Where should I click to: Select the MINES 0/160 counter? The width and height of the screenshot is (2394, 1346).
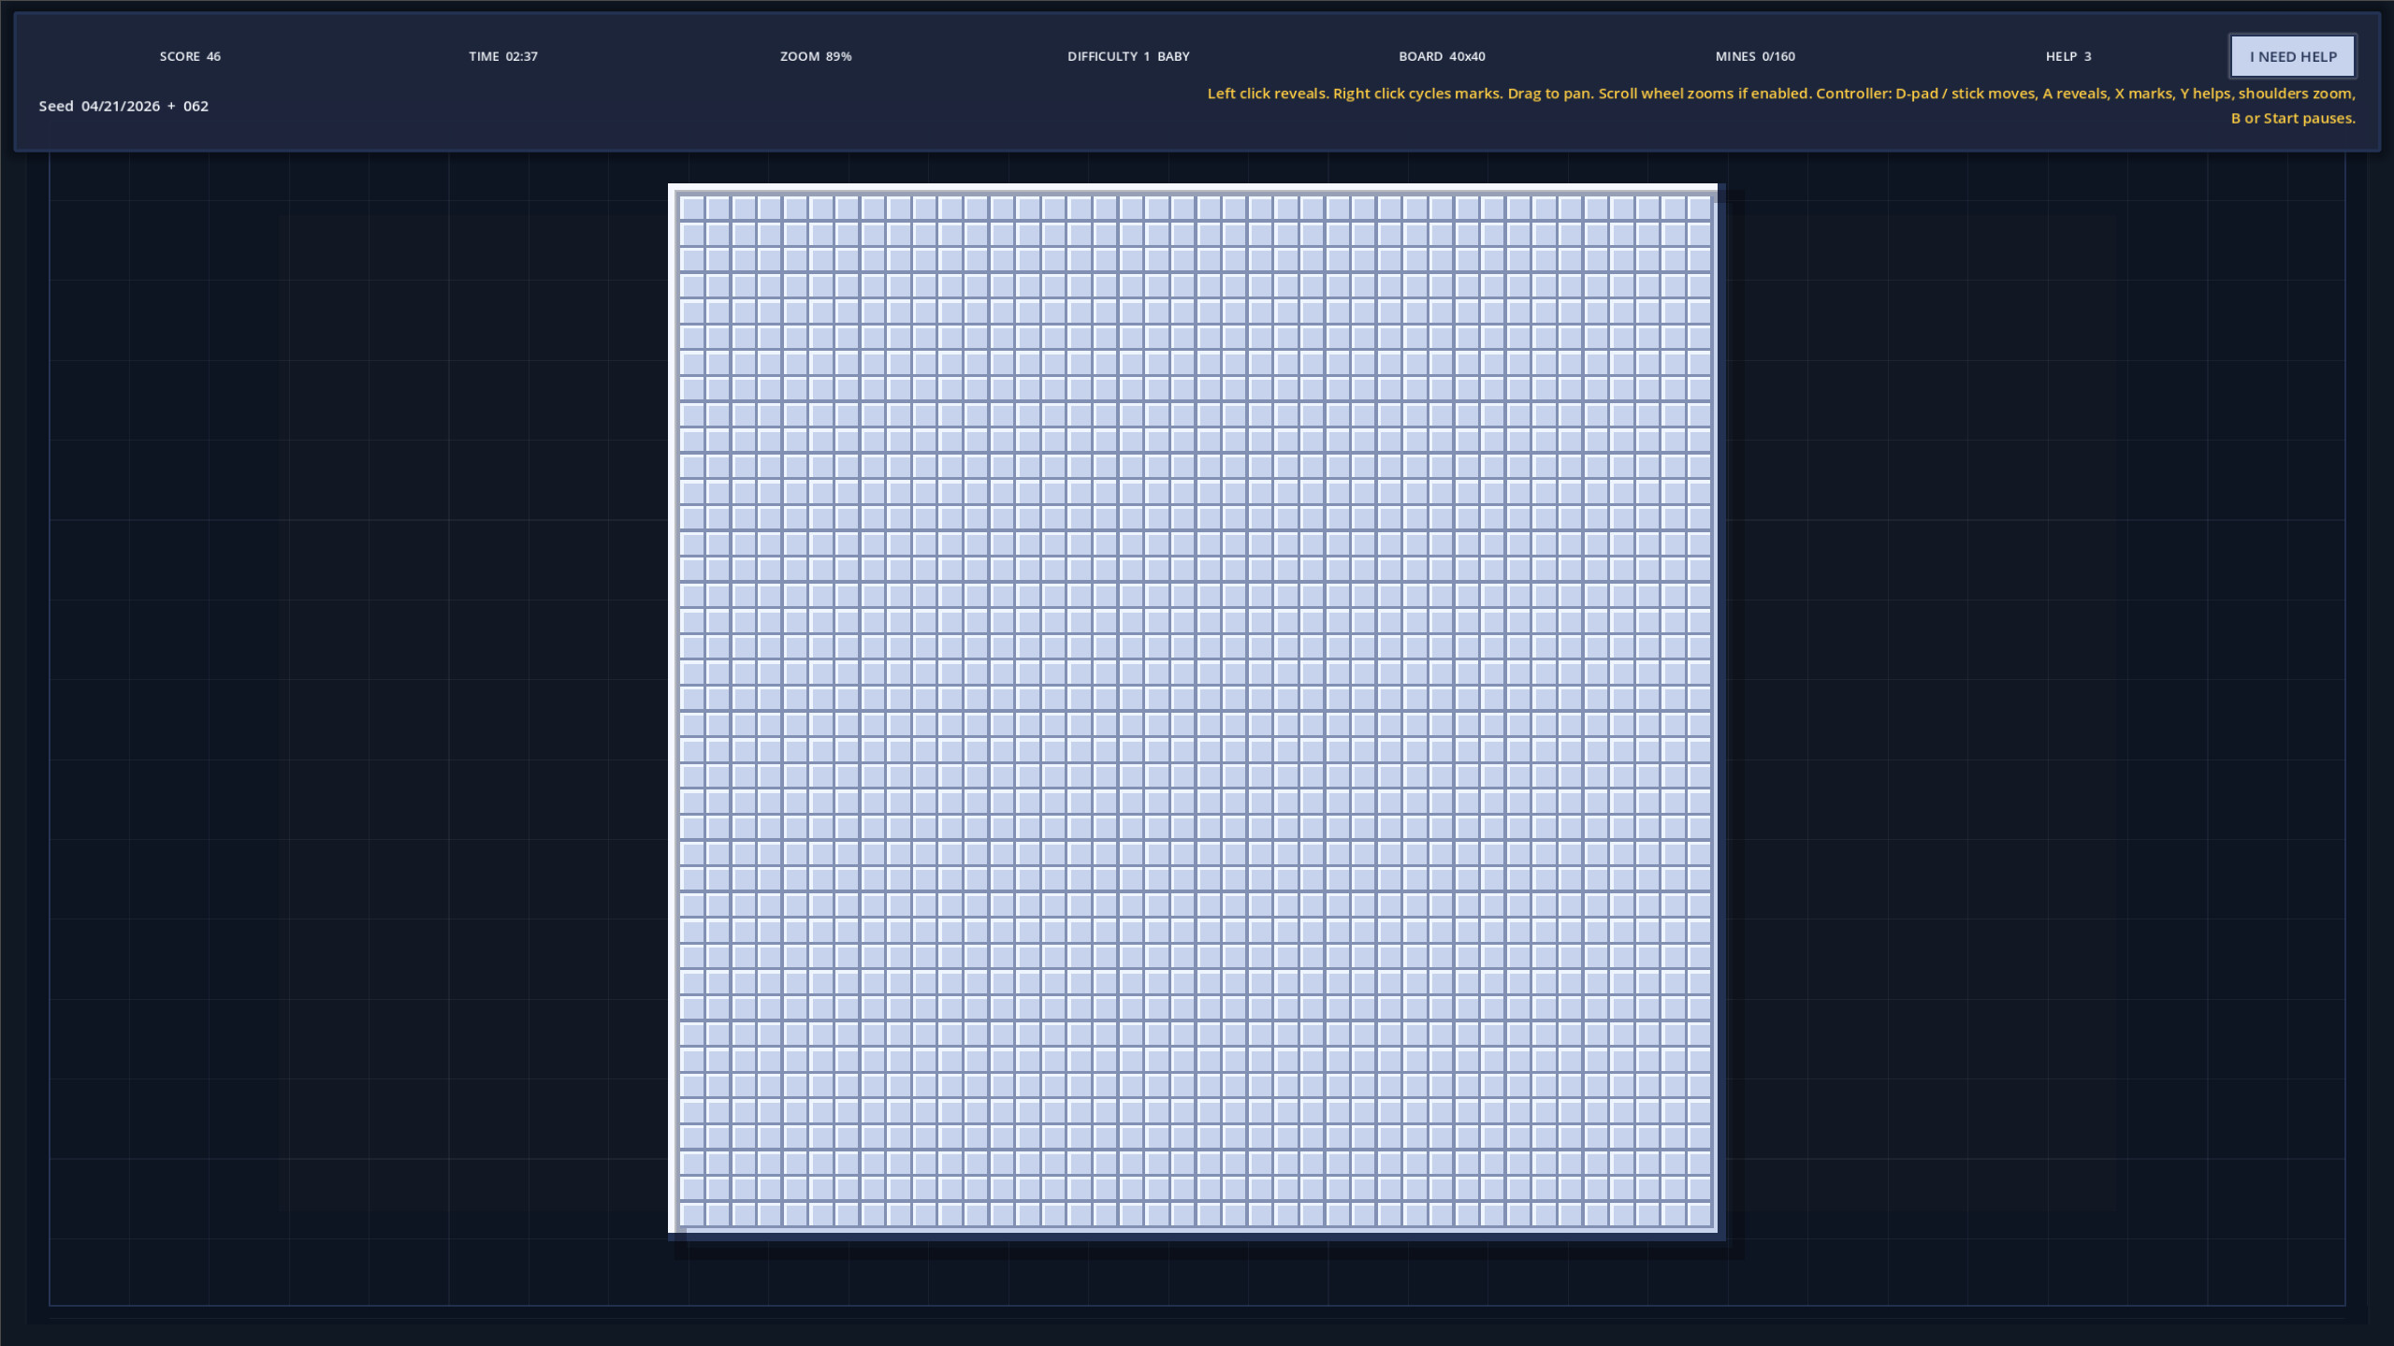pyautogui.click(x=1755, y=56)
